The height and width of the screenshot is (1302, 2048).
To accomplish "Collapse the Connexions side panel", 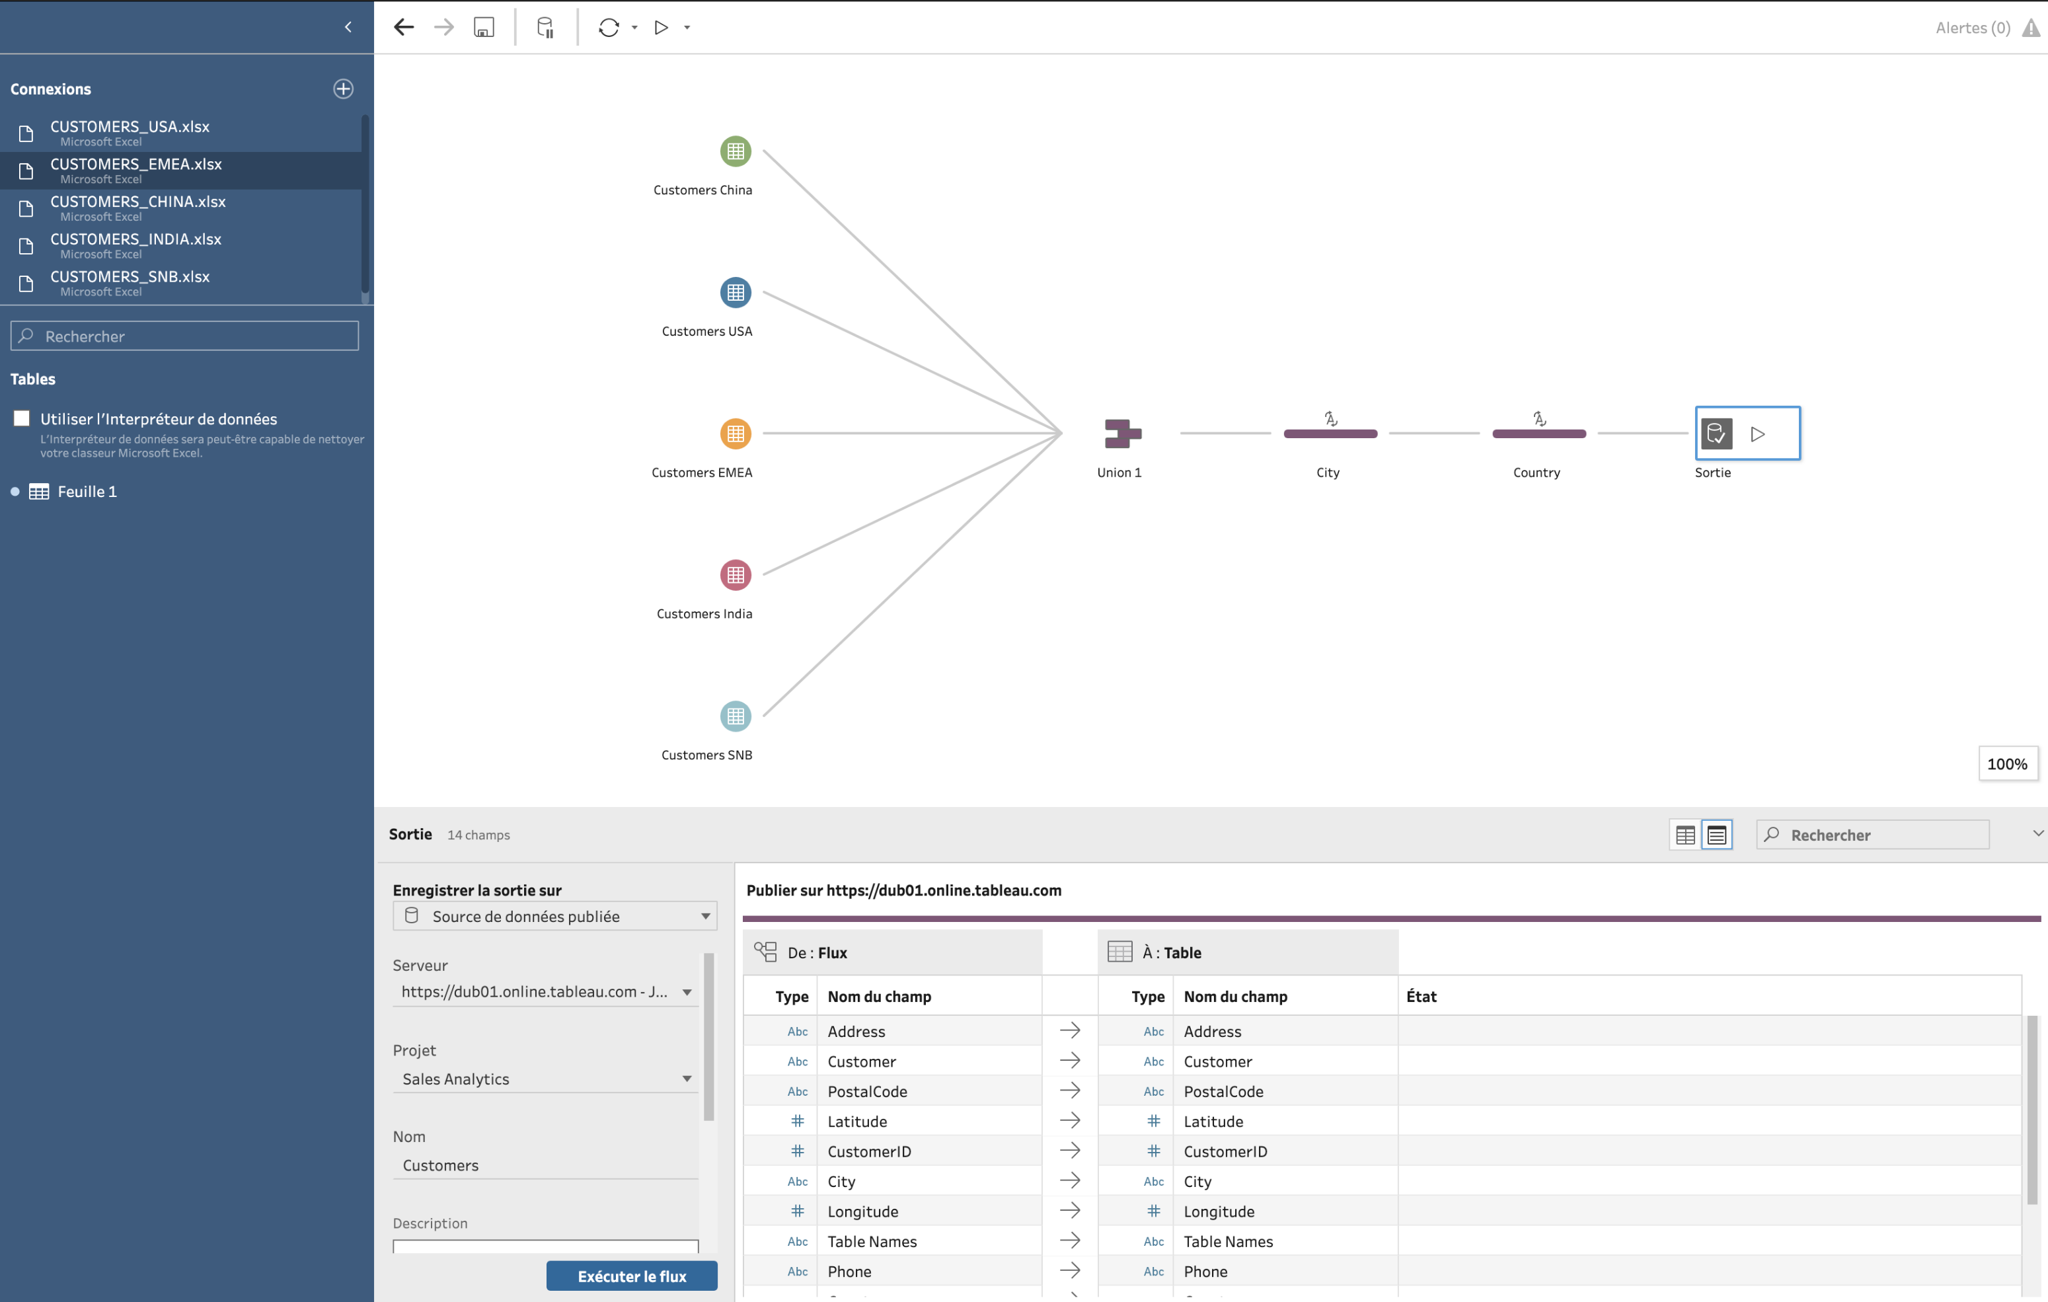I will pos(348,27).
